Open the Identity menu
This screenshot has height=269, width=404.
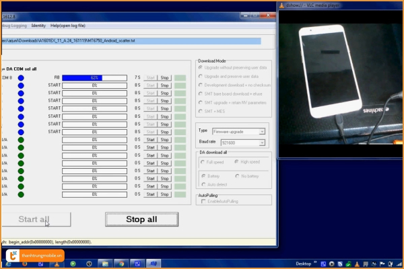38,26
